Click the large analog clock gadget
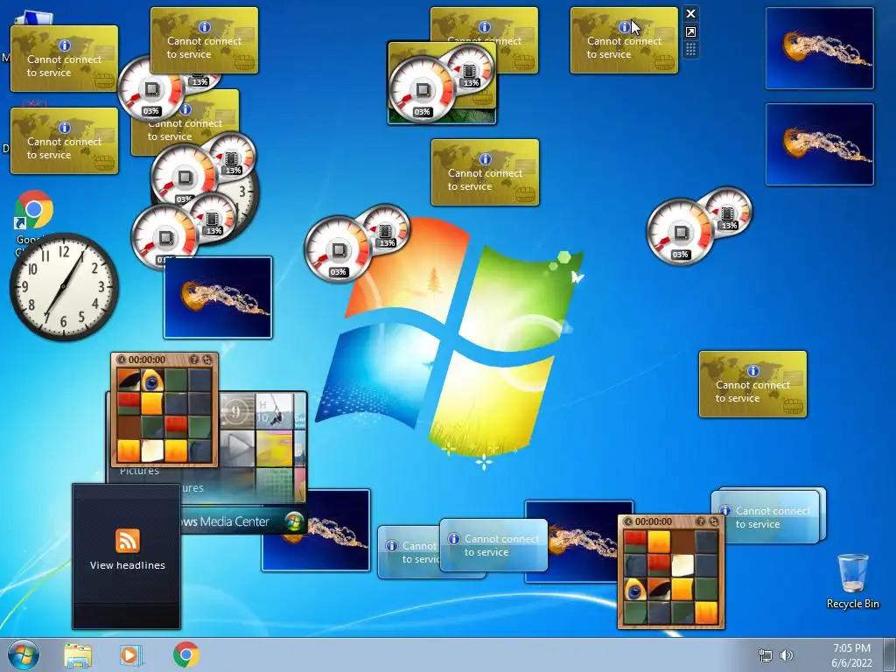The image size is (896, 672). (64, 287)
